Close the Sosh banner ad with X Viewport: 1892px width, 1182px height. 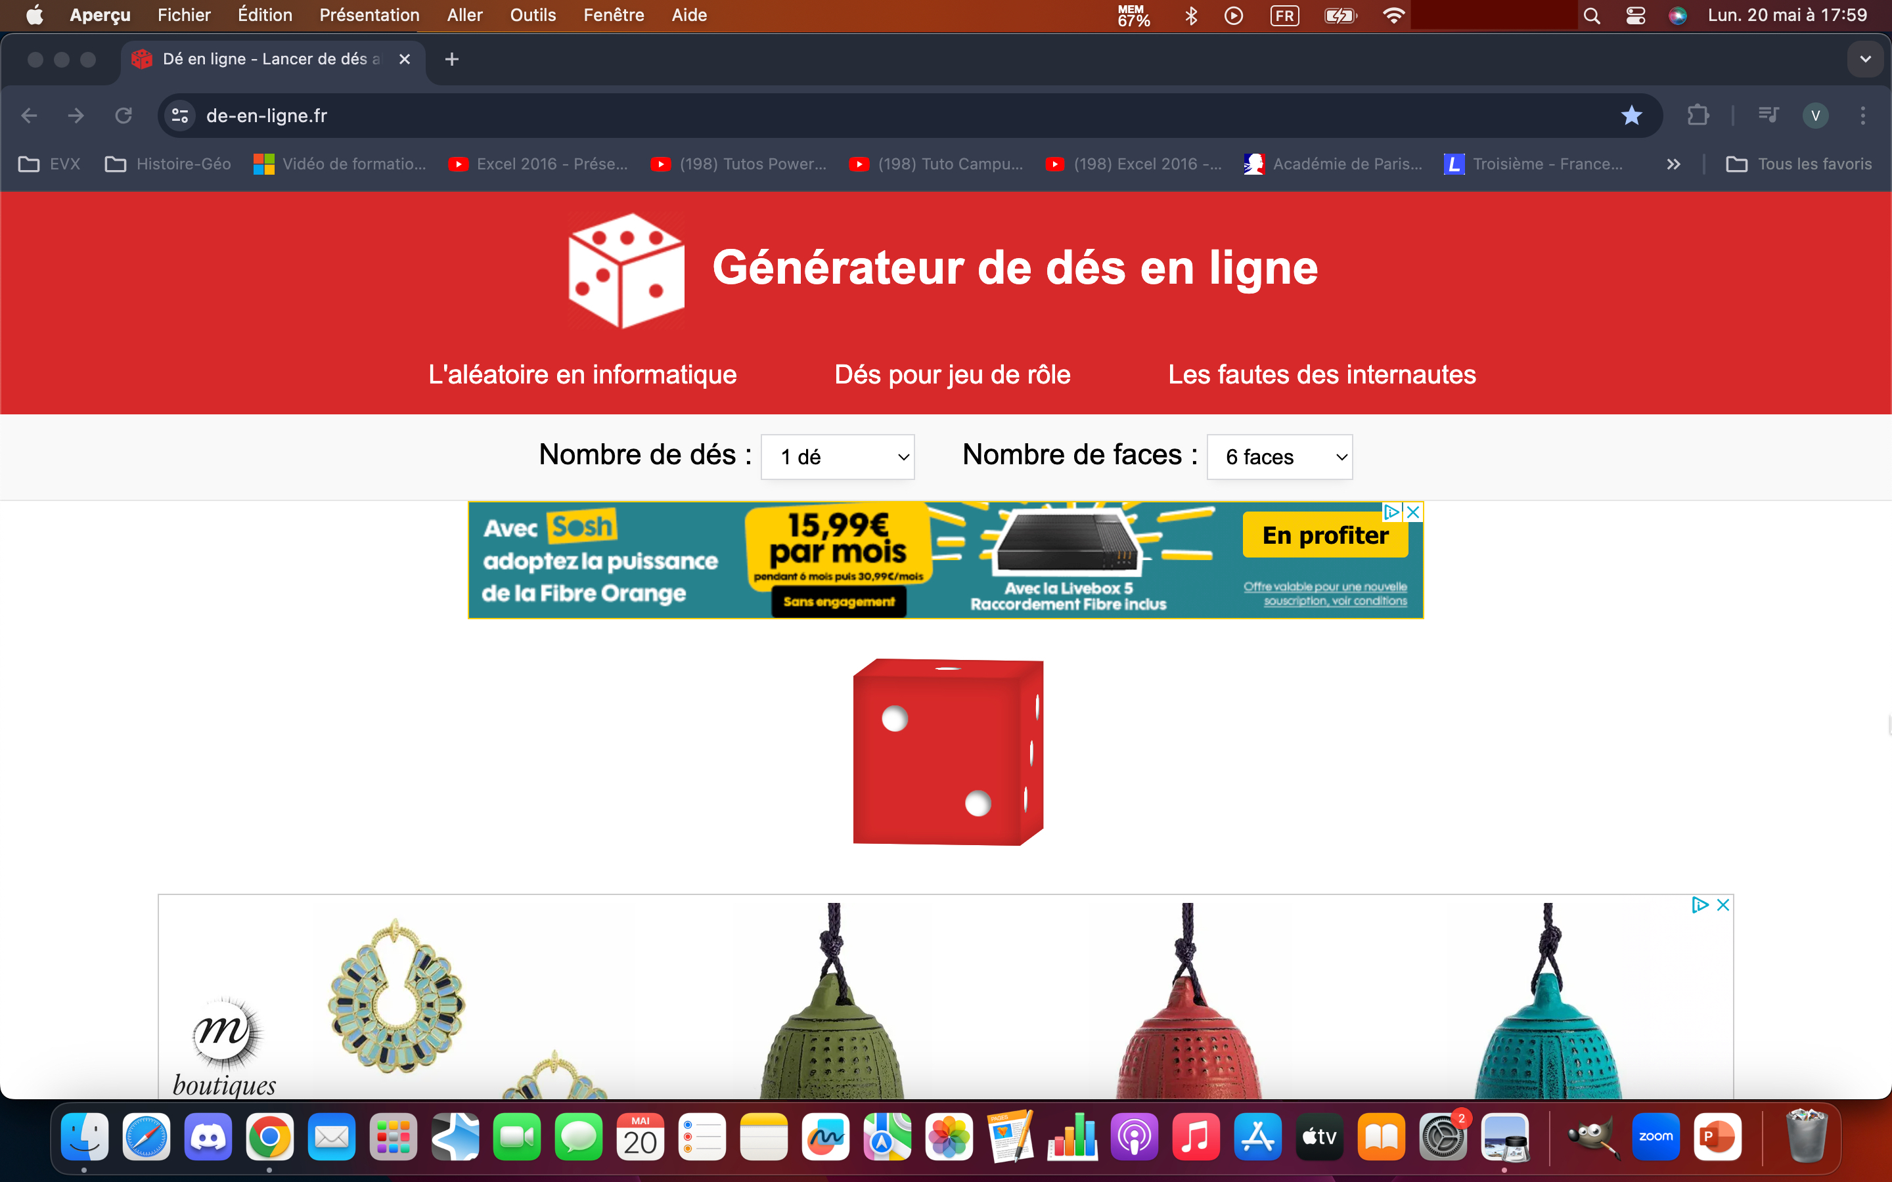click(x=1412, y=512)
